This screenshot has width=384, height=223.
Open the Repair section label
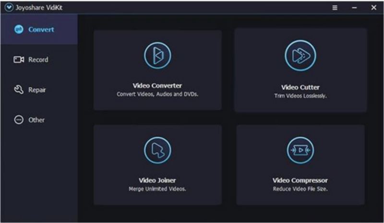point(37,90)
